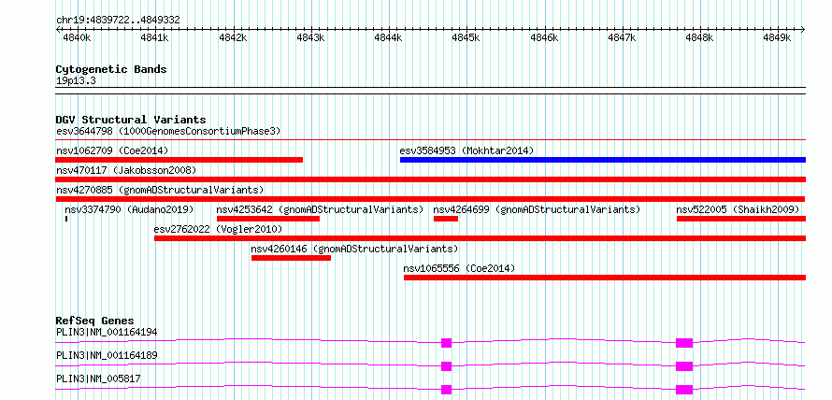
Task: Open the esv3644798 (1000GenomesConsortiumPhase3) label
Action: (x=168, y=131)
